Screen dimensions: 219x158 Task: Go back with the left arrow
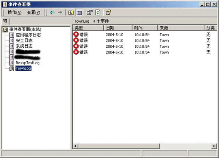click(x=52, y=12)
